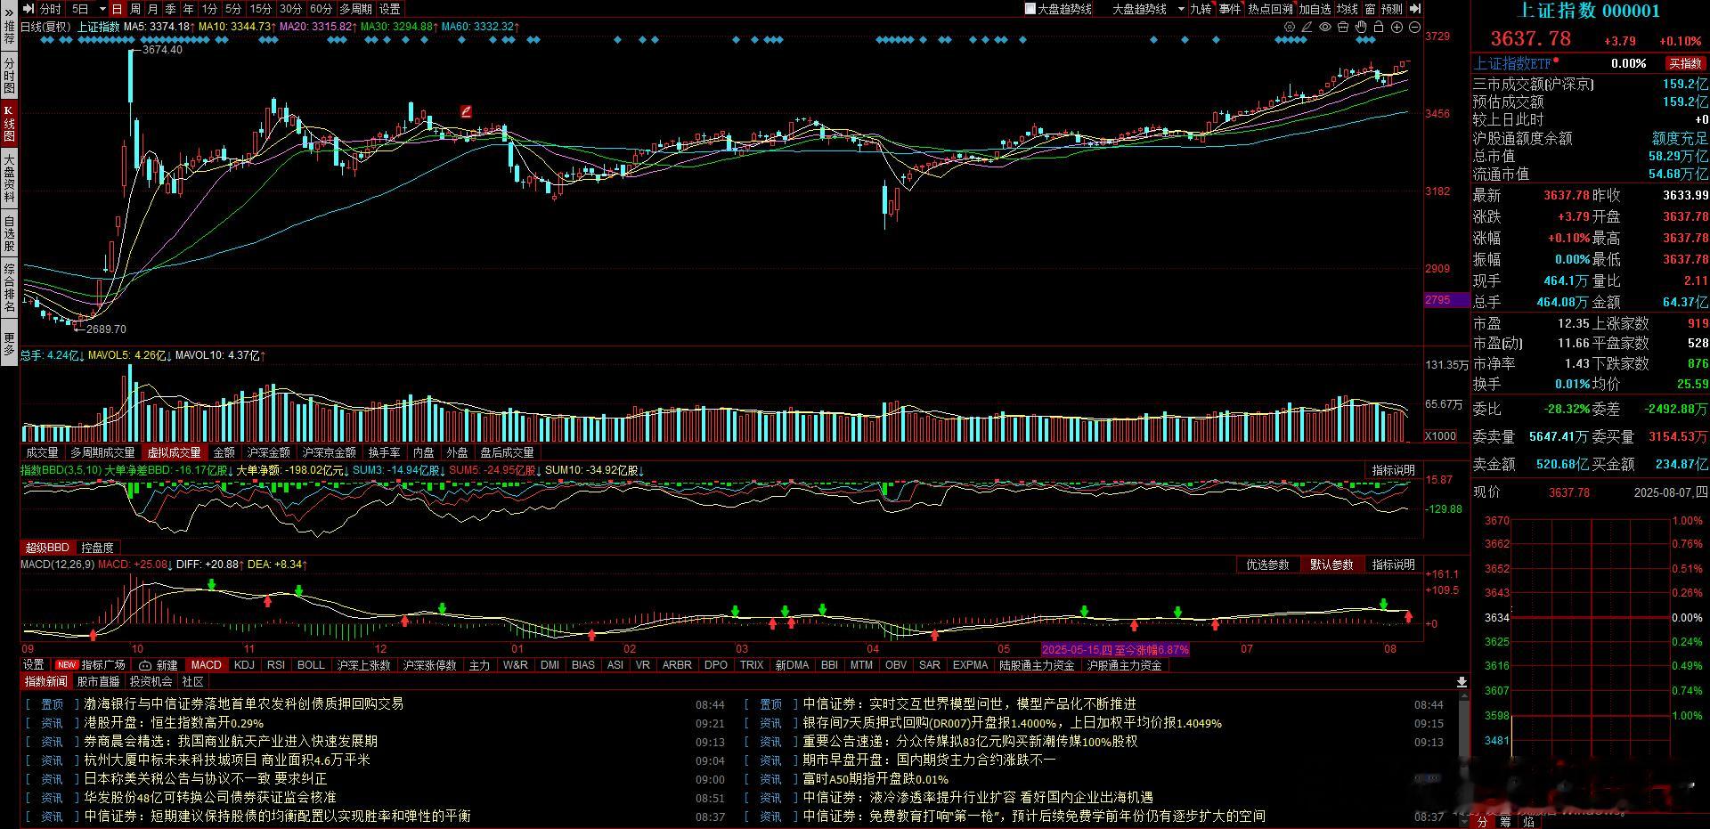
Task: Select K线图 in the left sidebar
Action: (x=9, y=125)
